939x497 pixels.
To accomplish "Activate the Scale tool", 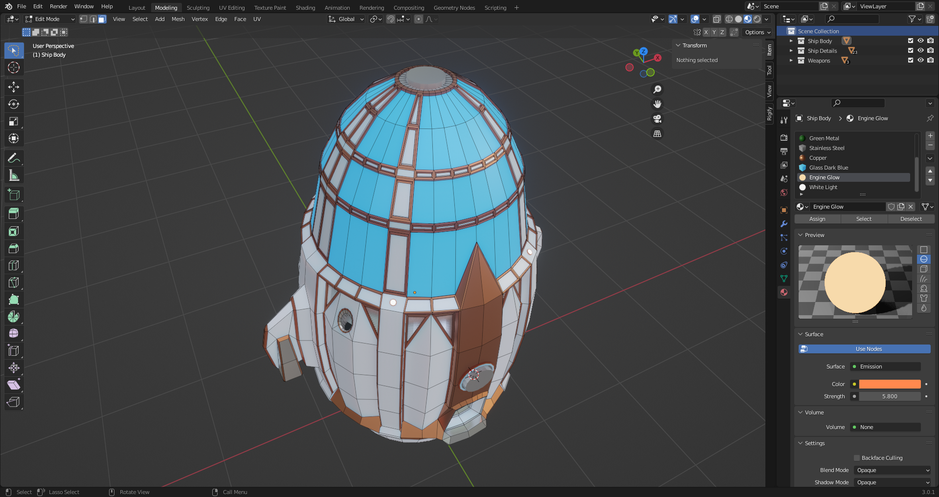I will tap(14, 121).
